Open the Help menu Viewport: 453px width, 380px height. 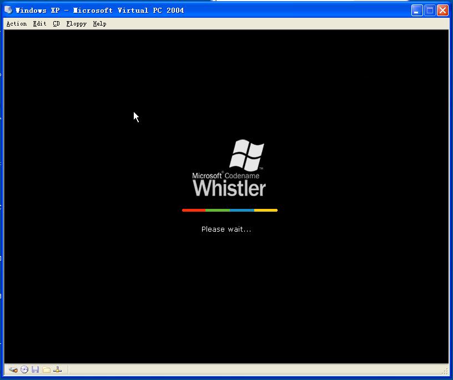100,24
